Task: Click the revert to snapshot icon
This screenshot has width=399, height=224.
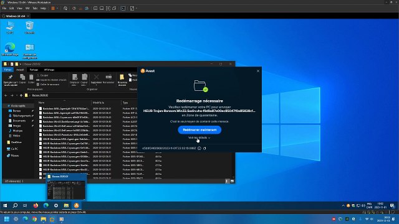Action: pos(80,8)
